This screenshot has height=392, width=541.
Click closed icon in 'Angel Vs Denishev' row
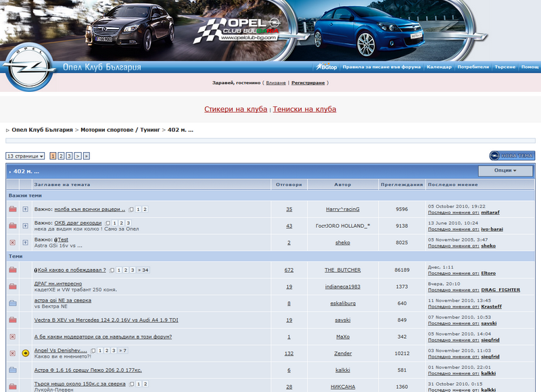[x=12, y=353]
